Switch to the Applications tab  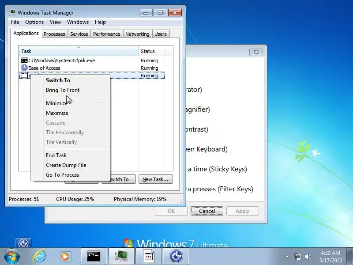[26, 34]
